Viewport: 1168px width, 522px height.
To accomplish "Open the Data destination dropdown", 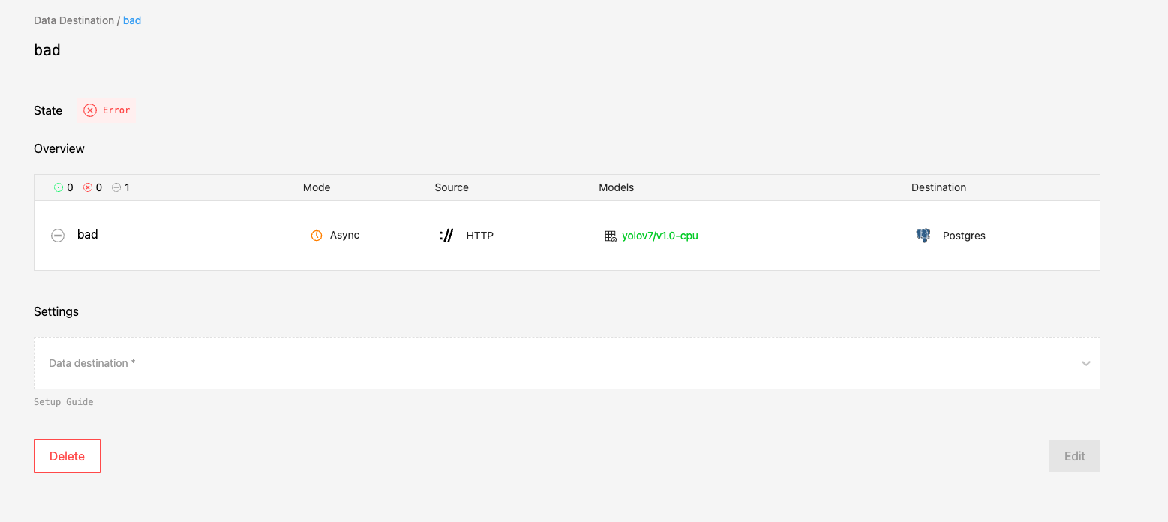I will 566,363.
